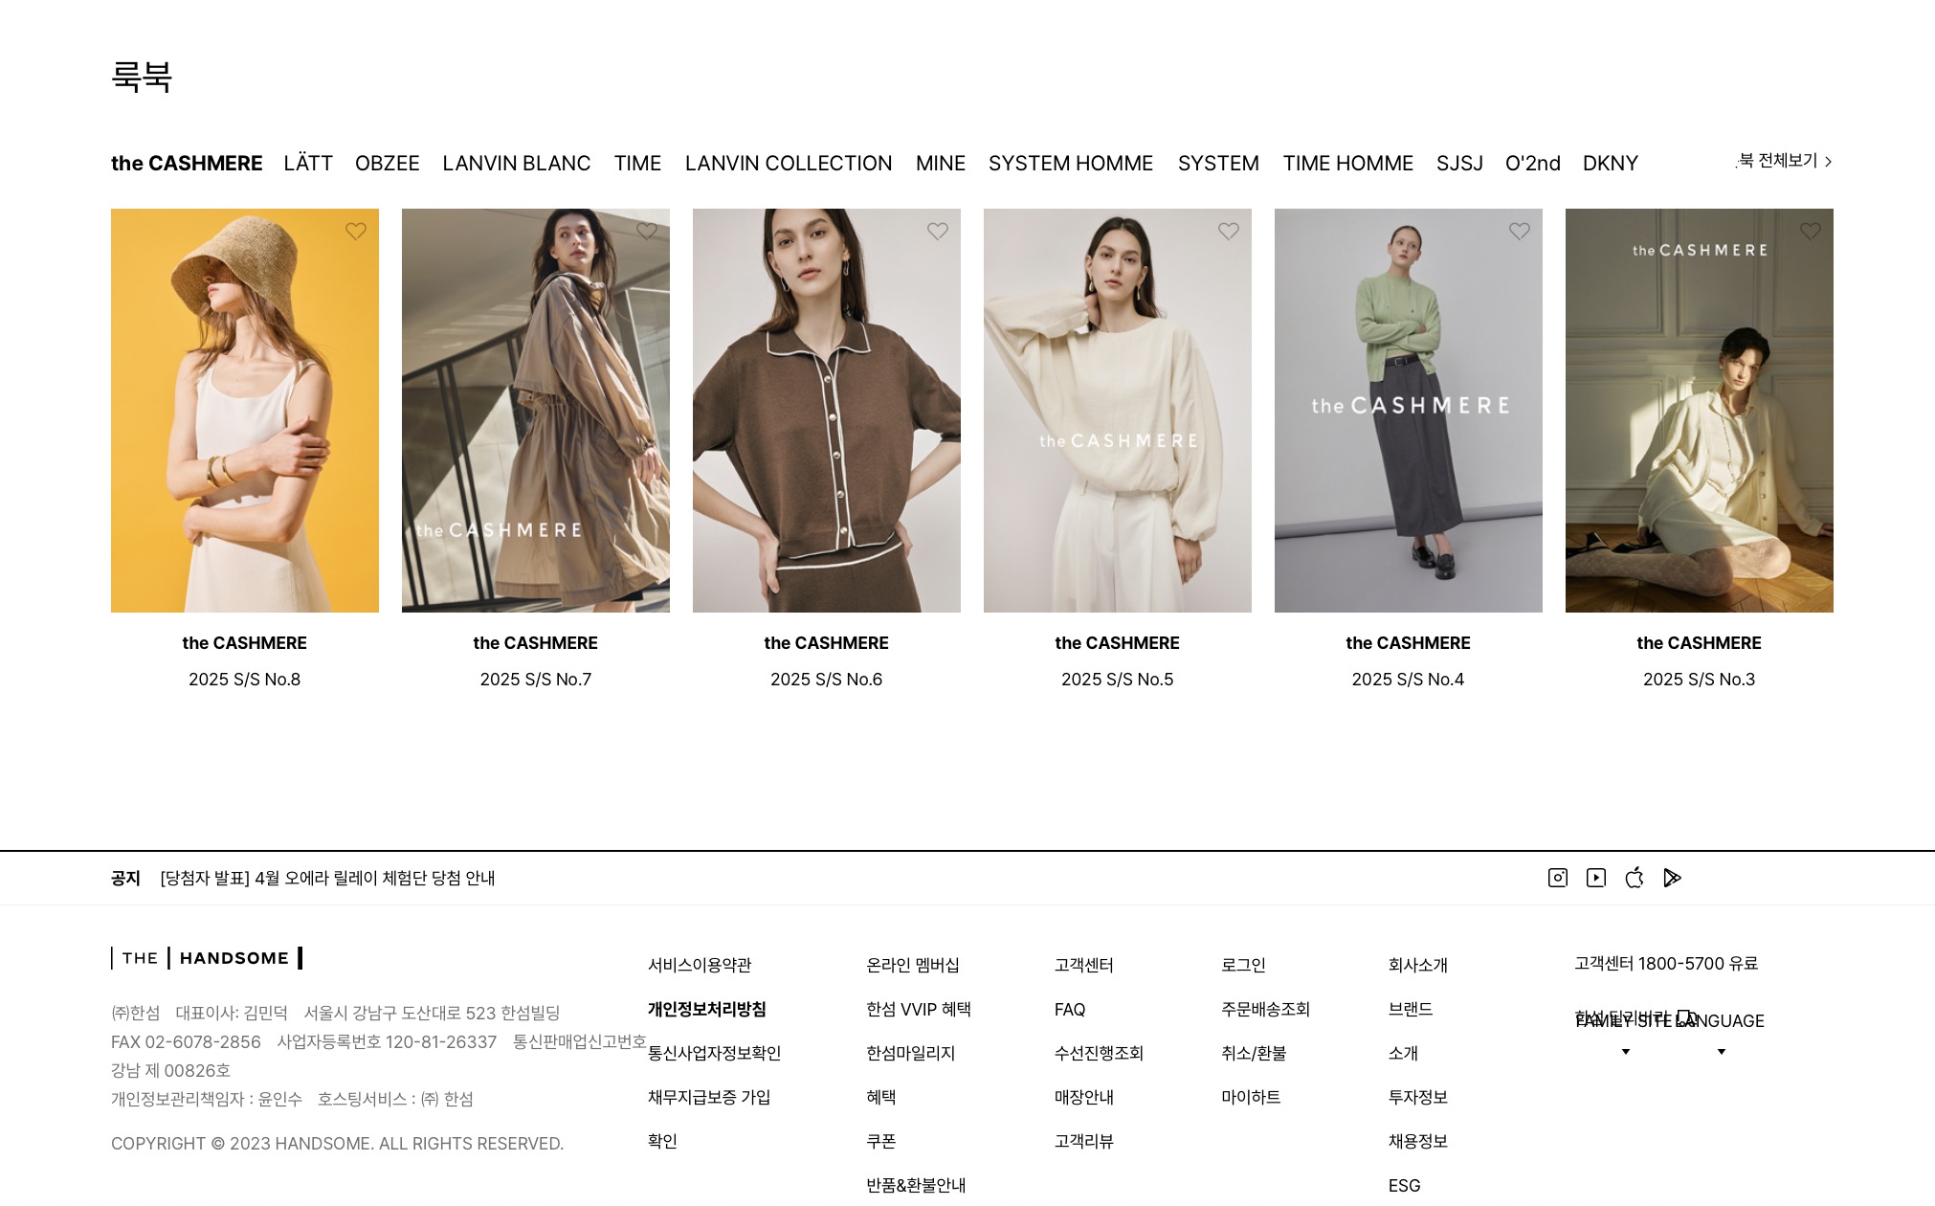The width and height of the screenshot is (1935, 1206).
Task: Like the 2025 S/S No.8 lookbook
Action: pos(356,232)
